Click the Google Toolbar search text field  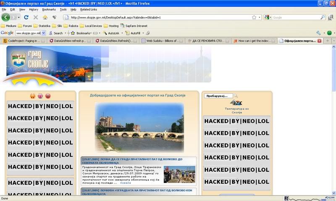point(28,33)
